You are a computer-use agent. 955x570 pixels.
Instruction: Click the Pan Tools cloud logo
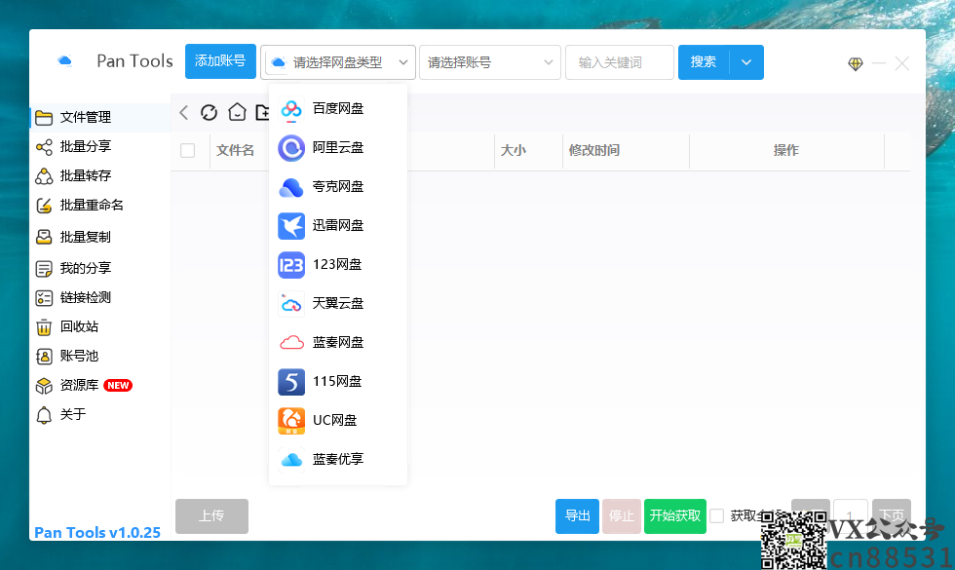click(64, 60)
